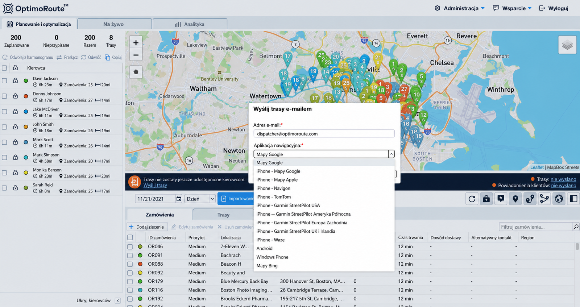Click the yellow color dot for Monika Benson
Image resolution: width=580 pixels, height=307 pixels.
click(x=26, y=173)
